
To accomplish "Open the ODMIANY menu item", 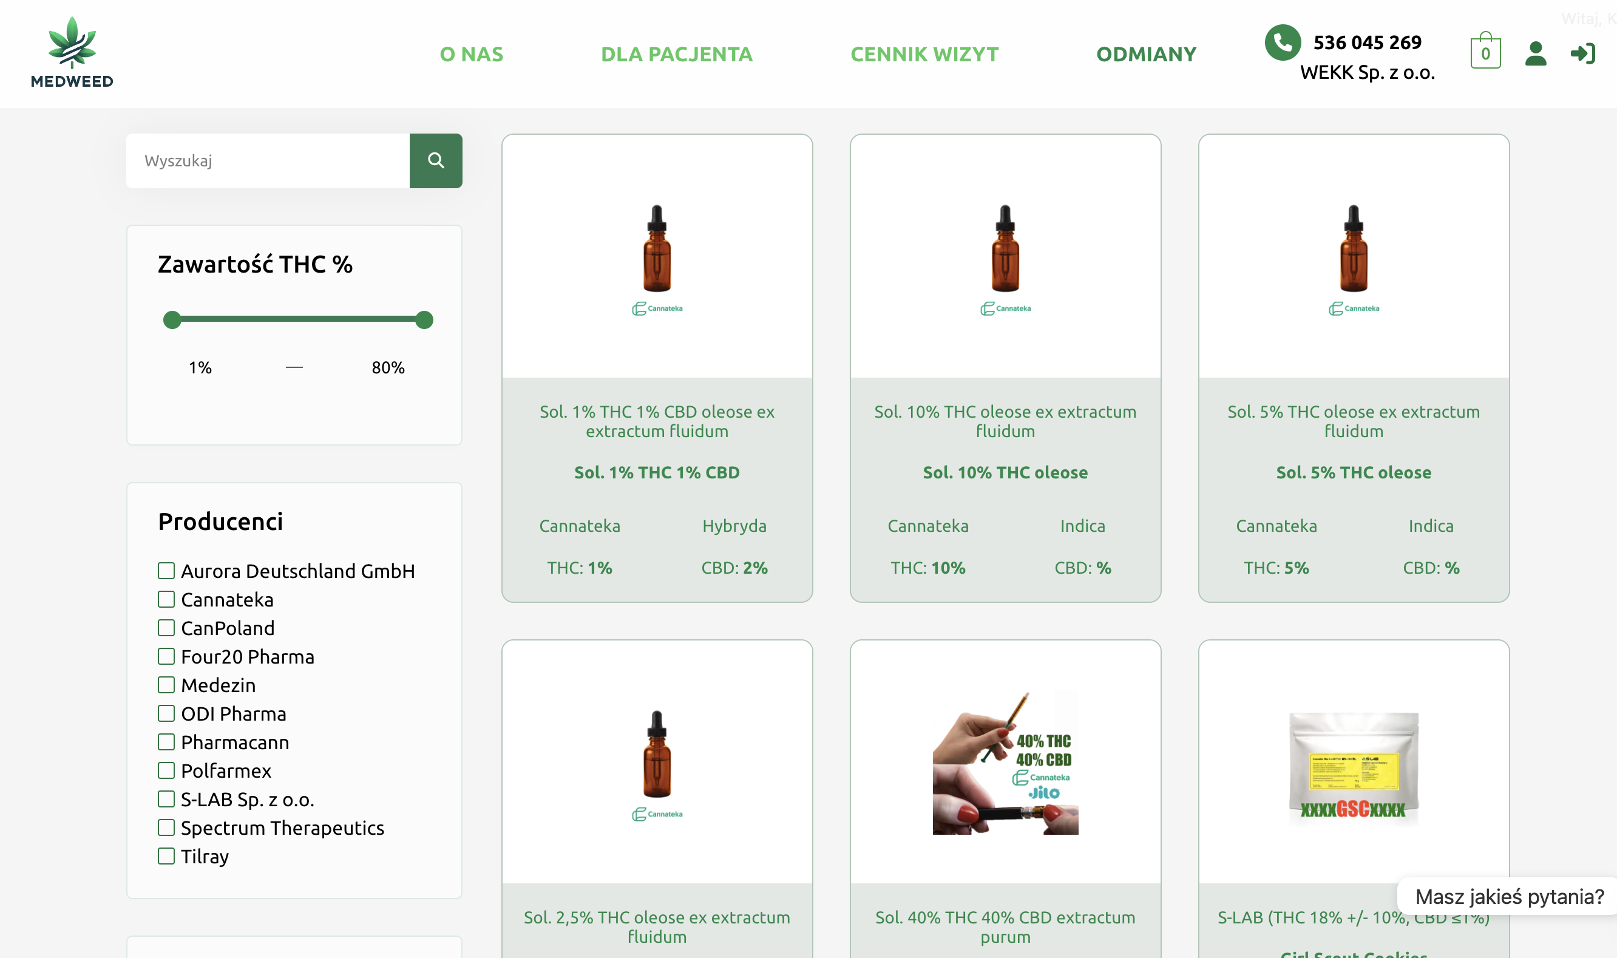I will [1147, 54].
